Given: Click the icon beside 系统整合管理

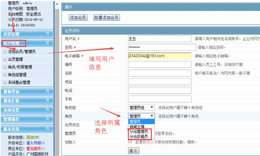Looking at the screenshot, I should click(5, 82).
